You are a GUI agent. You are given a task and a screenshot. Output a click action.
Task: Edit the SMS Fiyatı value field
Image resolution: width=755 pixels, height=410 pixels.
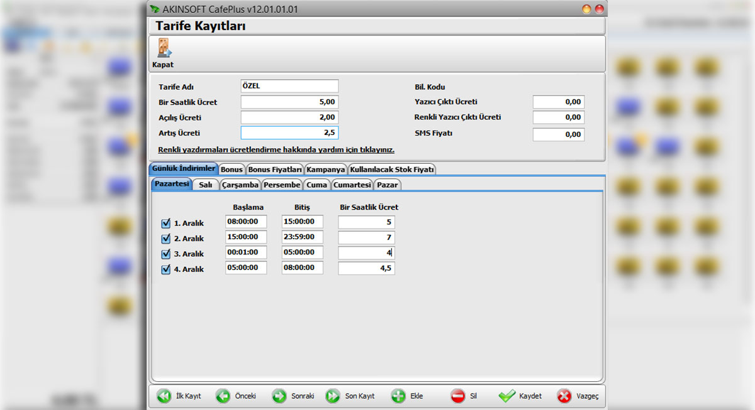558,133
